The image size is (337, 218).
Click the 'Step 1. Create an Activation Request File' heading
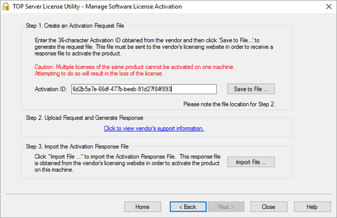click(75, 26)
